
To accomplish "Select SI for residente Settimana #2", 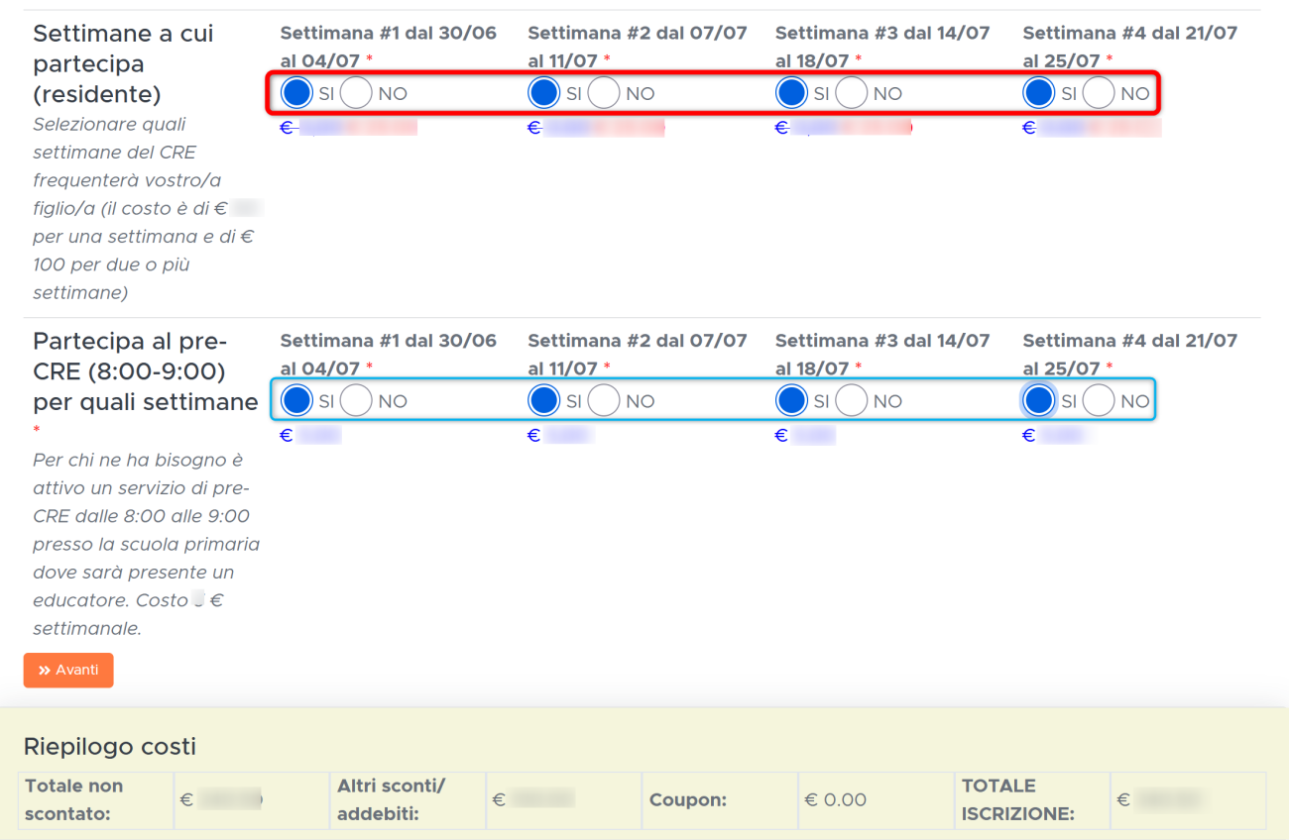I will [544, 93].
